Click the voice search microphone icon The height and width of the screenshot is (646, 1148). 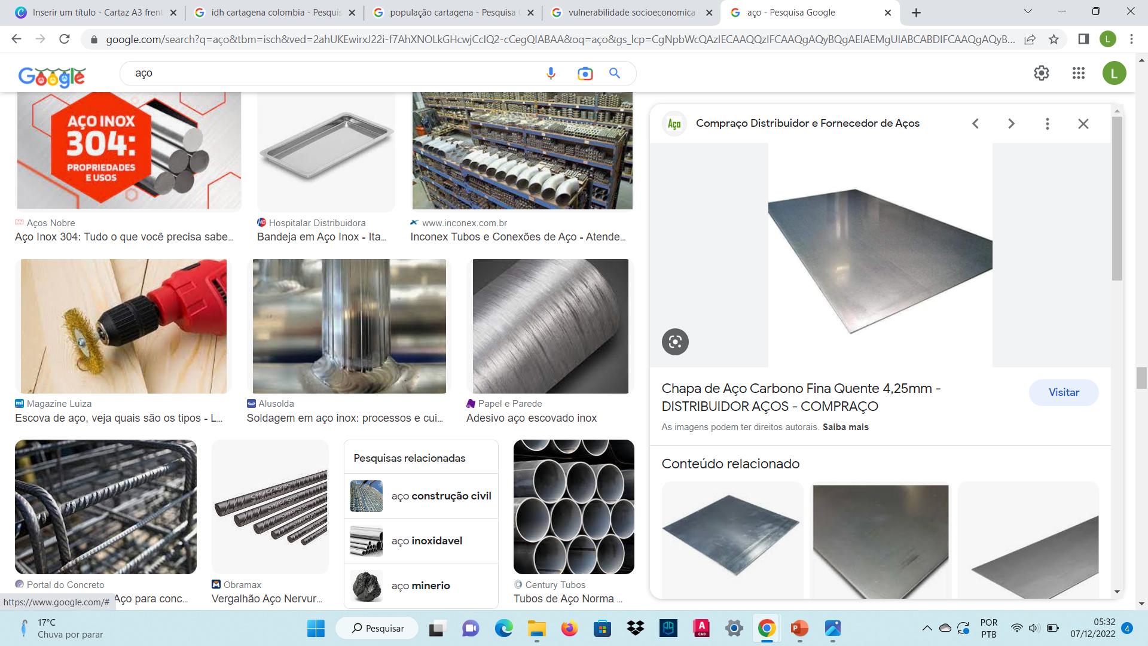pyautogui.click(x=551, y=73)
